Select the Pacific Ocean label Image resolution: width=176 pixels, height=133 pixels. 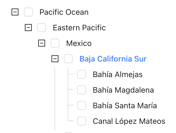click(x=64, y=12)
